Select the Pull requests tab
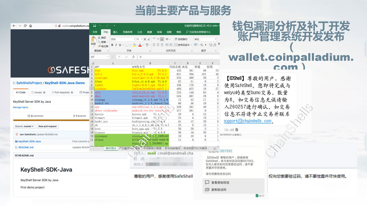Image resolution: width=367 pixels, height=206 pixels. coord(62,92)
